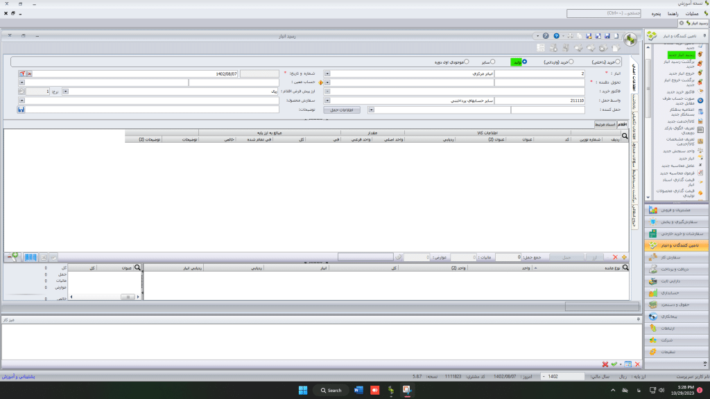Switch to the اسناد مرتبط tab

(x=605, y=125)
